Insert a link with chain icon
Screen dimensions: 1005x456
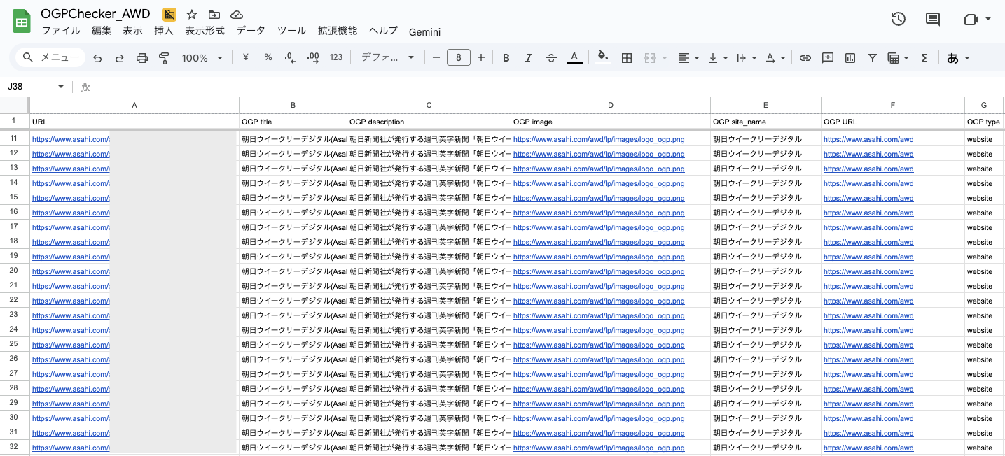click(x=805, y=58)
